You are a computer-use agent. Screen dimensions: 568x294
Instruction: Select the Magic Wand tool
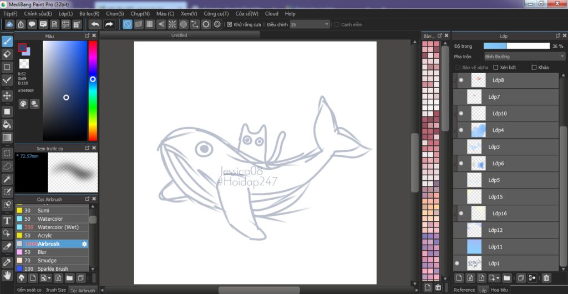(x=7, y=179)
